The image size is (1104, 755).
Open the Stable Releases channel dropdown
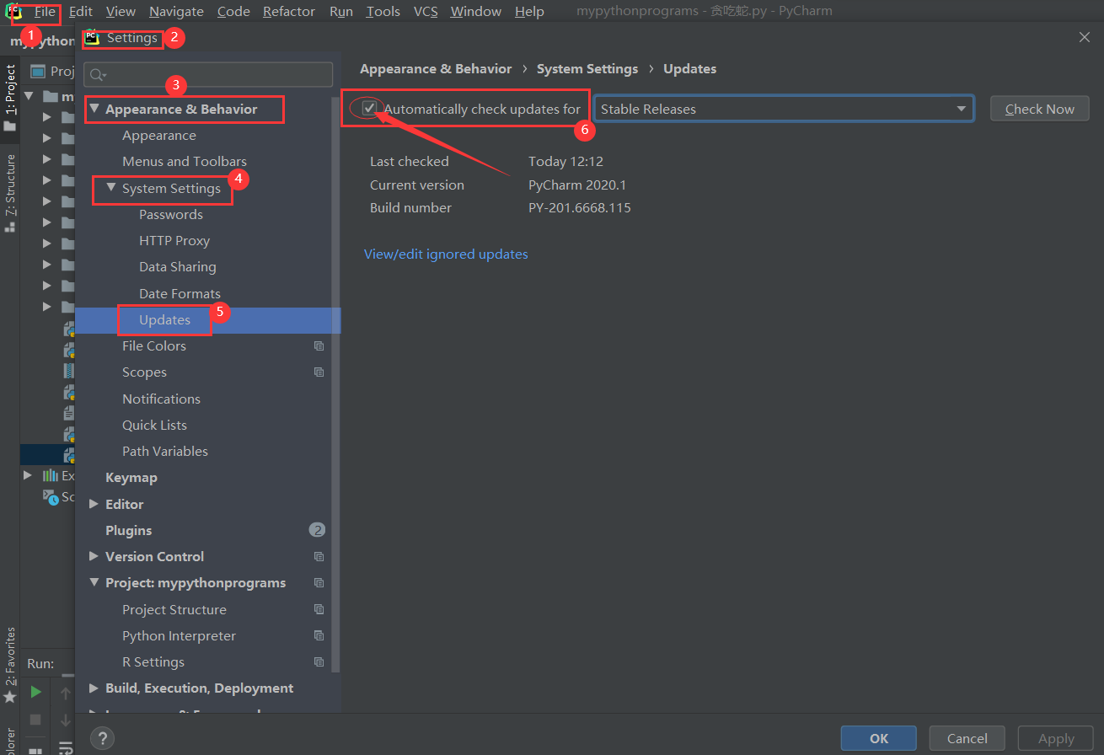784,109
